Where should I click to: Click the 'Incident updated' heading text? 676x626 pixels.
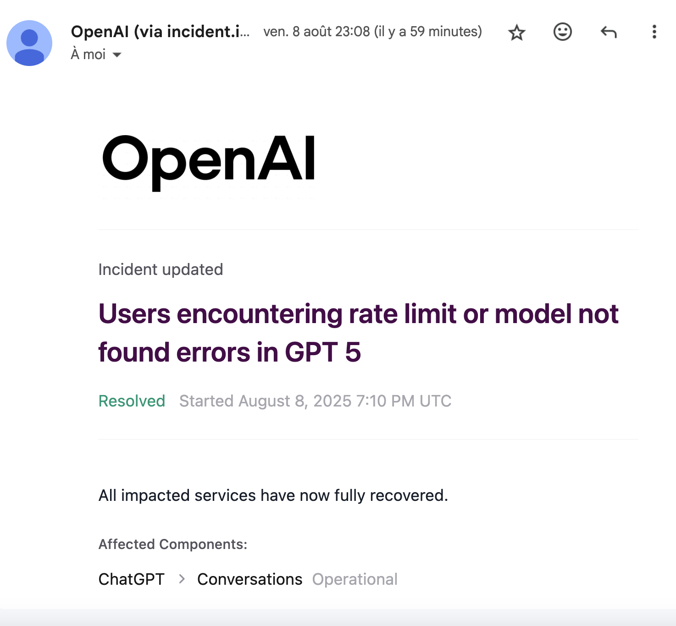coord(161,269)
